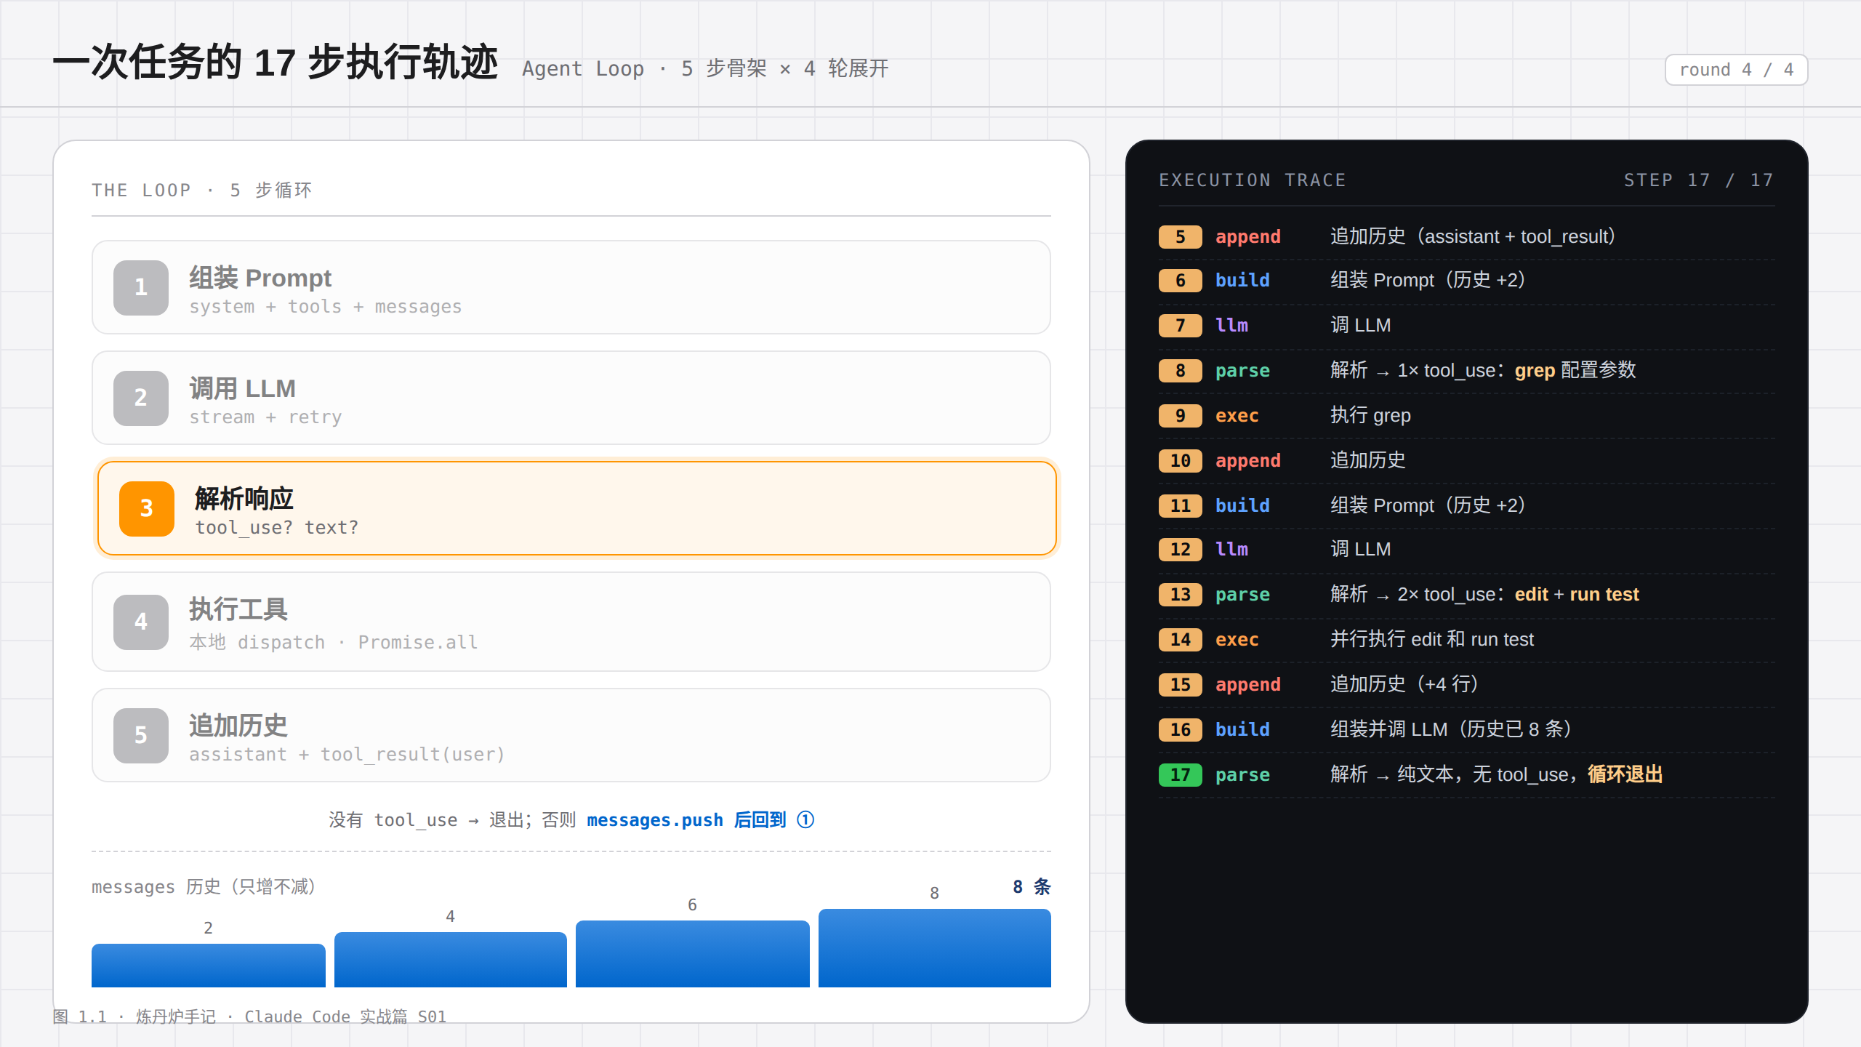Click the append tag in trace row 10
The width and height of the screenshot is (1861, 1047).
(x=1248, y=461)
